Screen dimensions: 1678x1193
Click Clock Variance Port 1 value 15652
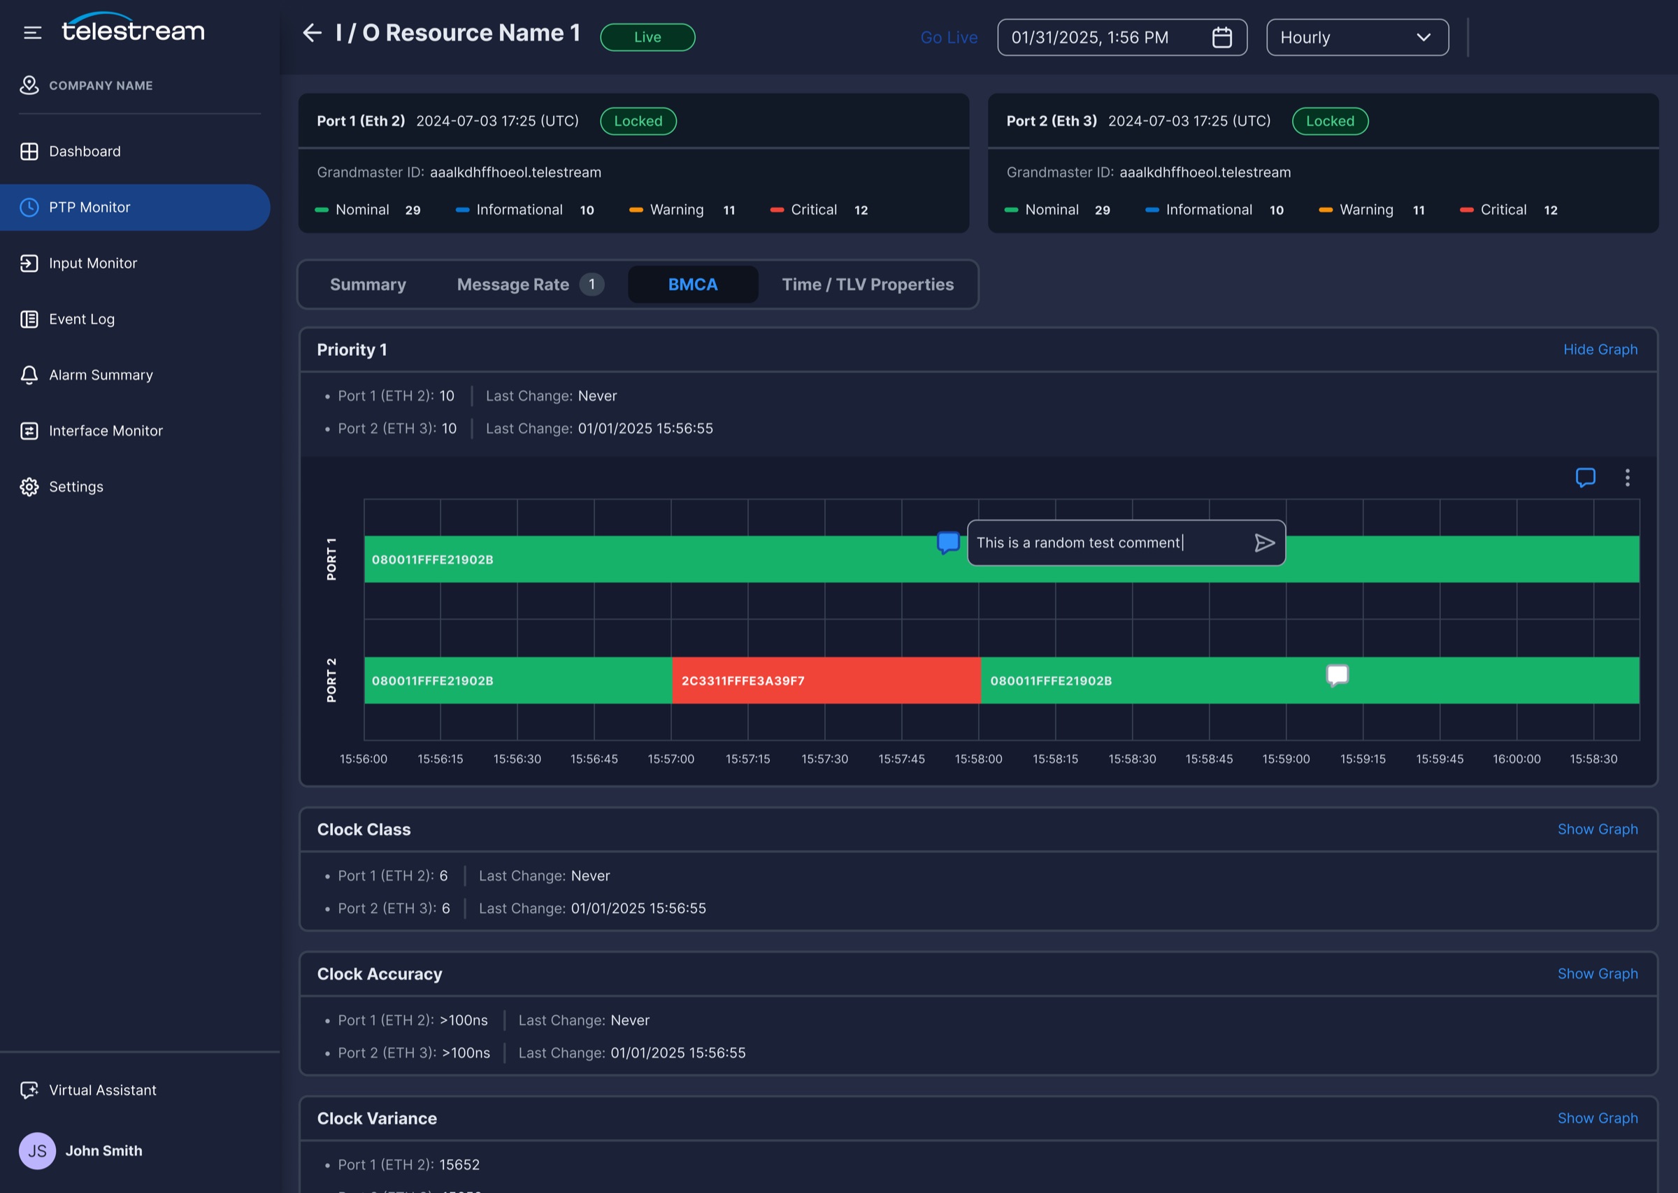459,1165
